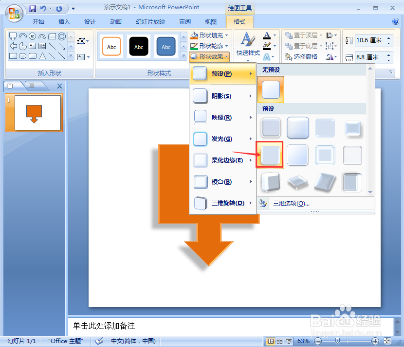Open the 棱台(B) bevel submenu

[222, 182]
